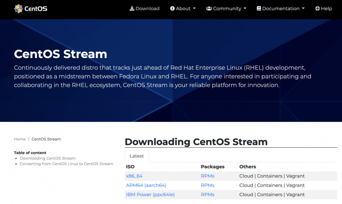The height and width of the screenshot is (204, 342).
Task: Jump to Downloading CentOS Stream in table of contents
Action: click(x=48, y=158)
